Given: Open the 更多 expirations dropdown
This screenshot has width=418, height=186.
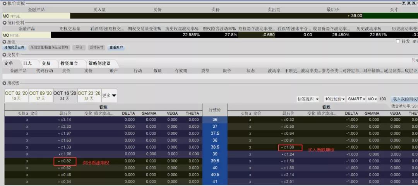Looking at the screenshot, I should (x=109, y=96).
